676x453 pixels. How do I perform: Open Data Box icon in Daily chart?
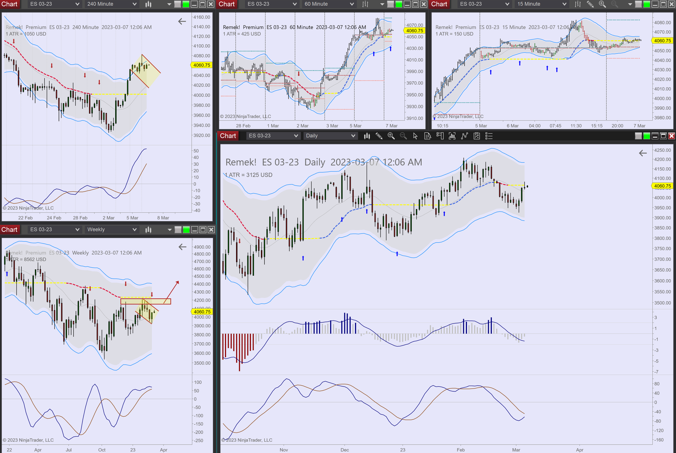(x=428, y=136)
